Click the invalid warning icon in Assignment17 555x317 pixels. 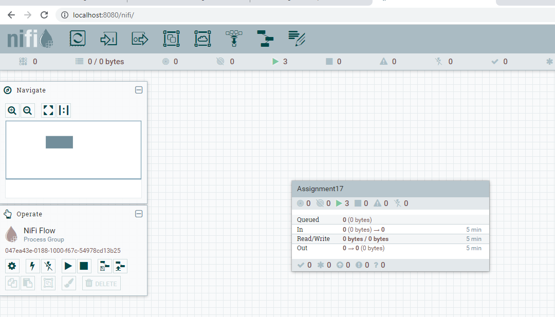[378, 203]
